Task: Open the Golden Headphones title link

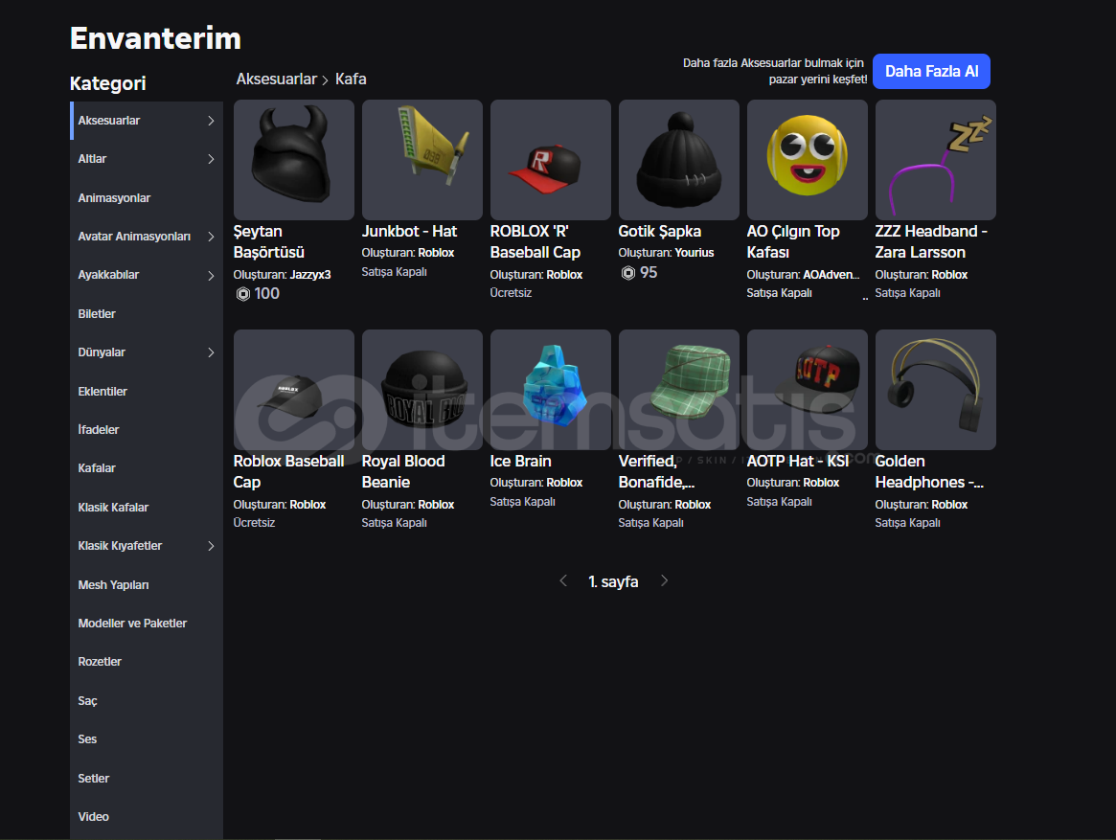Action: click(929, 472)
